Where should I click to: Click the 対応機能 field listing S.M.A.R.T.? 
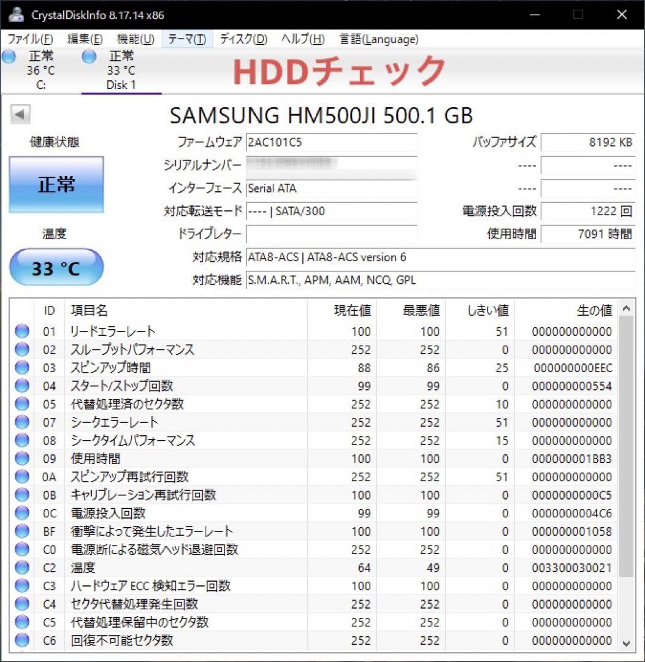coord(441,280)
